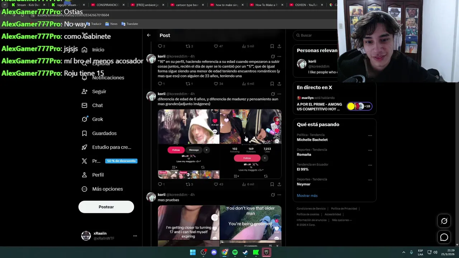Open the Translate bookmark
The width and height of the screenshot is (459, 258).
(129, 24)
